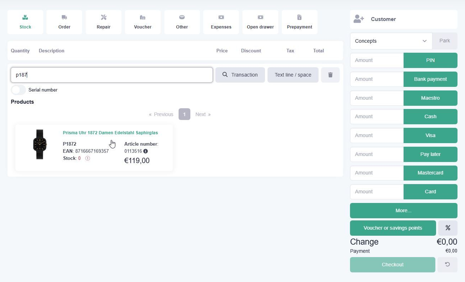Click the Transaction search button

click(x=240, y=75)
